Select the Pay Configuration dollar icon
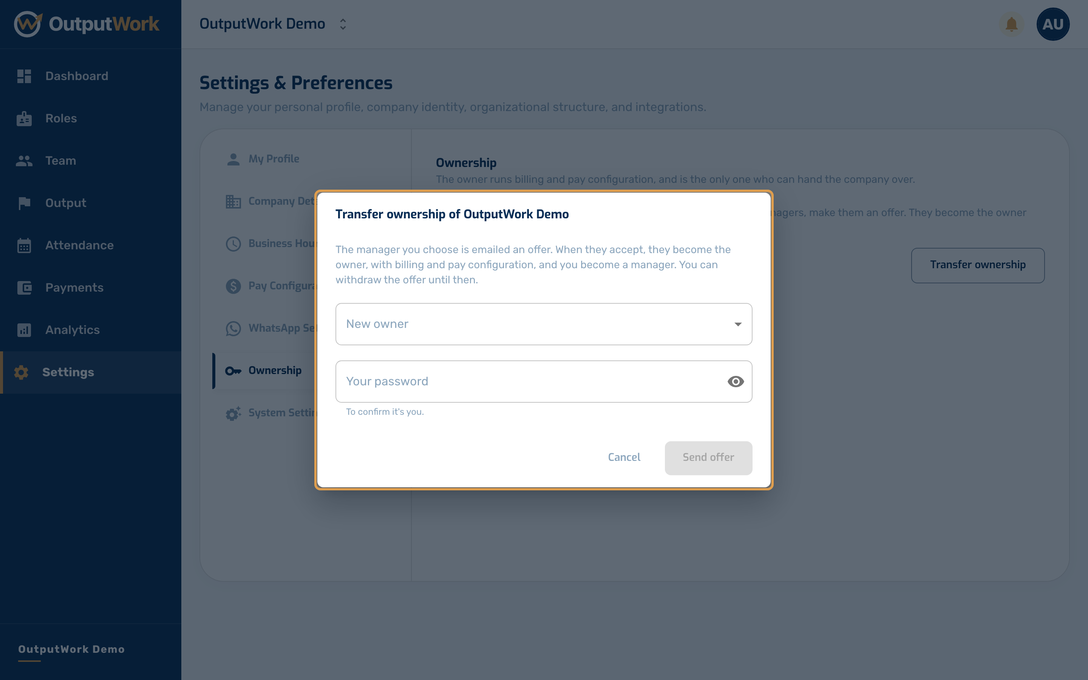The height and width of the screenshot is (680, 1088). pos(233,286)
